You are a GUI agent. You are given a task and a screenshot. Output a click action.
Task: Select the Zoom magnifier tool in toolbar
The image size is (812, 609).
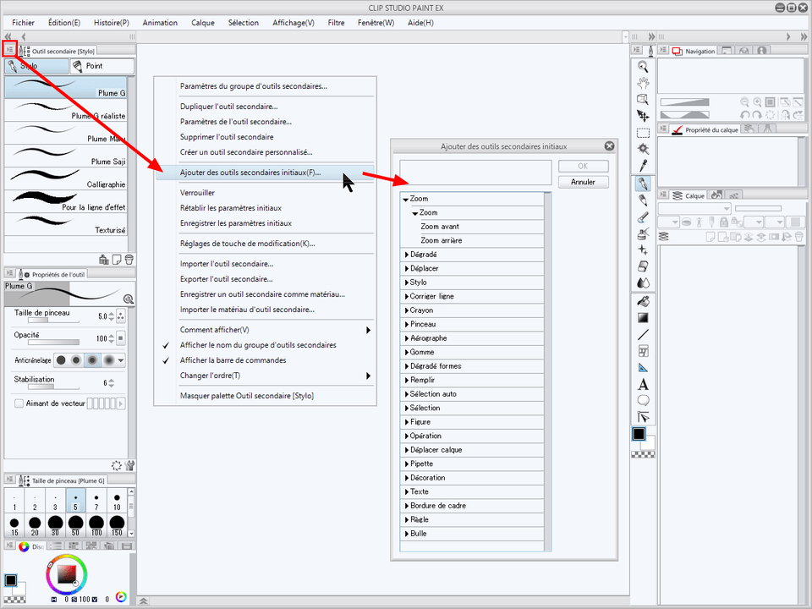(643, 66)
